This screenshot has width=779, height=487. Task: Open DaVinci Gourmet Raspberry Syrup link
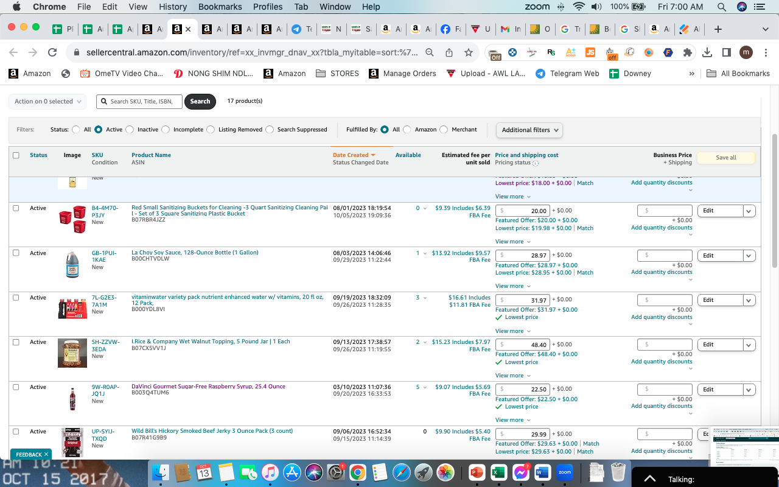point(208,387)
